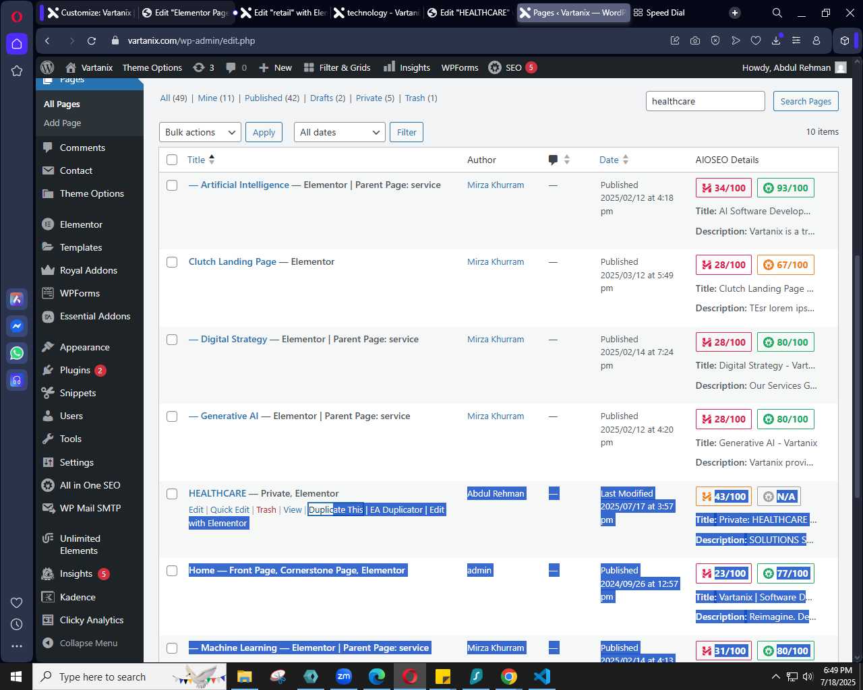Open Messenger in Opera sidebar
Image resolution: width=863 pixels, height=690 pixels.
point(17,326)
